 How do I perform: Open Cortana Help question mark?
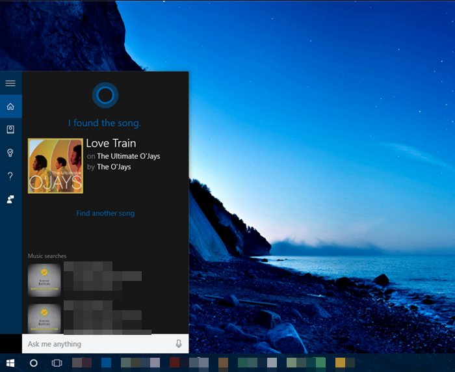(x=10, y=176)
